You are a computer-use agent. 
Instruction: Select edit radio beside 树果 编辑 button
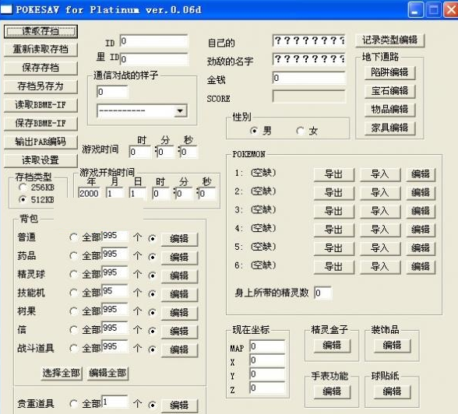(152, 313)
